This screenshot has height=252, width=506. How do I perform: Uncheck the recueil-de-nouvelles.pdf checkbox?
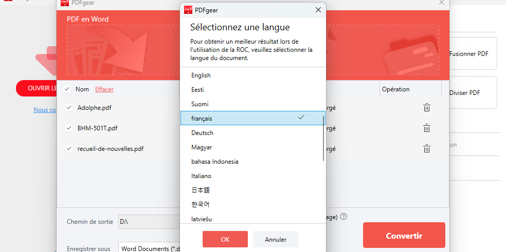69,148
